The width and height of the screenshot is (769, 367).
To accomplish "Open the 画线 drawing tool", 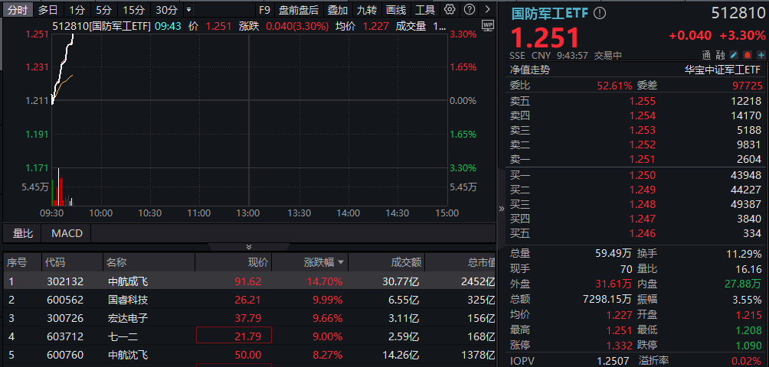I will point(396,10).
